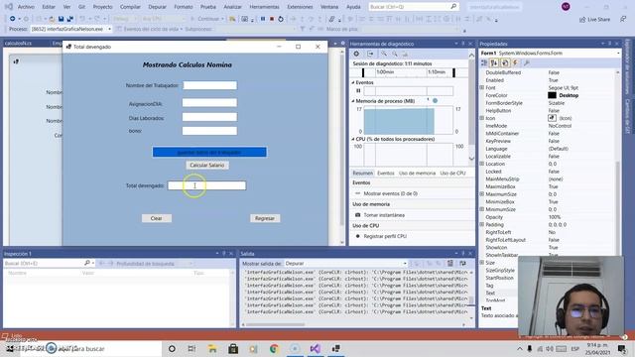
Task: Click the Dias Laborados input field
Action: tap(209, 117)
